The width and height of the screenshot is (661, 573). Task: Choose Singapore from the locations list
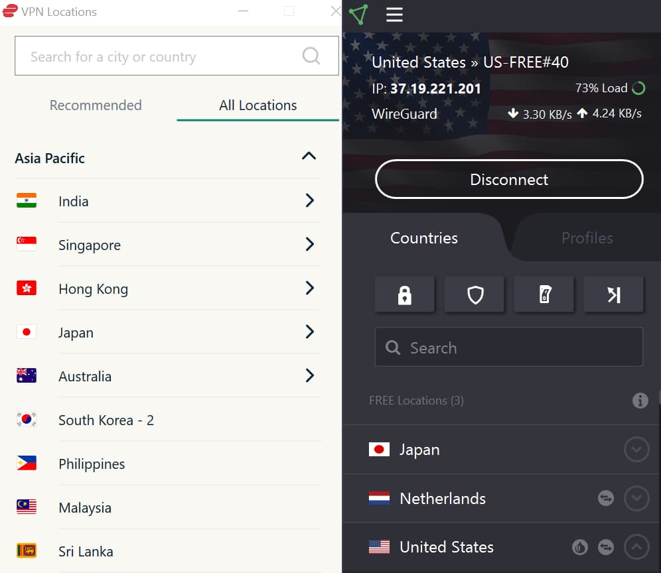90,245
